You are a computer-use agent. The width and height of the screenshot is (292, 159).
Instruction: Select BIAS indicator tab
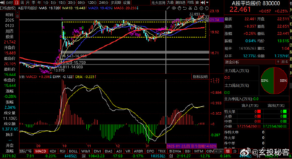(109, 151)
